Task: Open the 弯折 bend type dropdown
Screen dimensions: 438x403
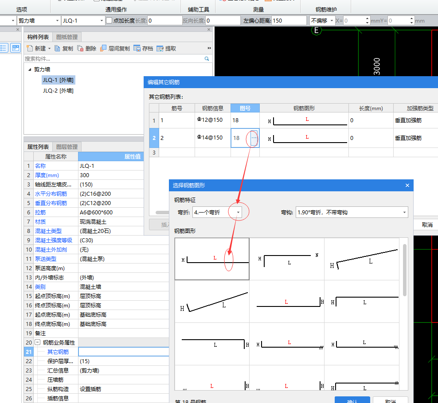Action: pos(238,213)
